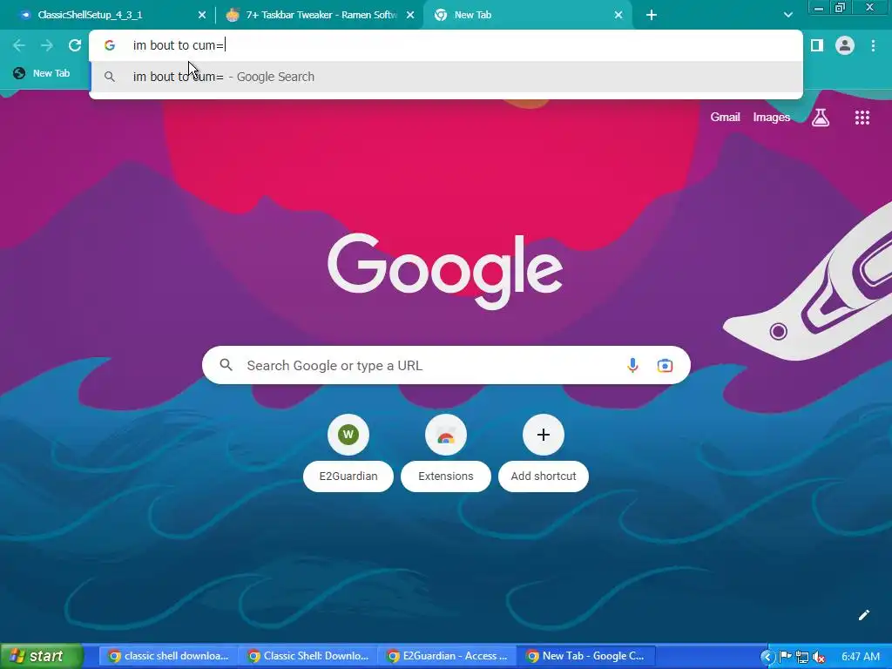Click the search box magnifier icon
Viewport: 892px width, 669px height.
(226, 365)
